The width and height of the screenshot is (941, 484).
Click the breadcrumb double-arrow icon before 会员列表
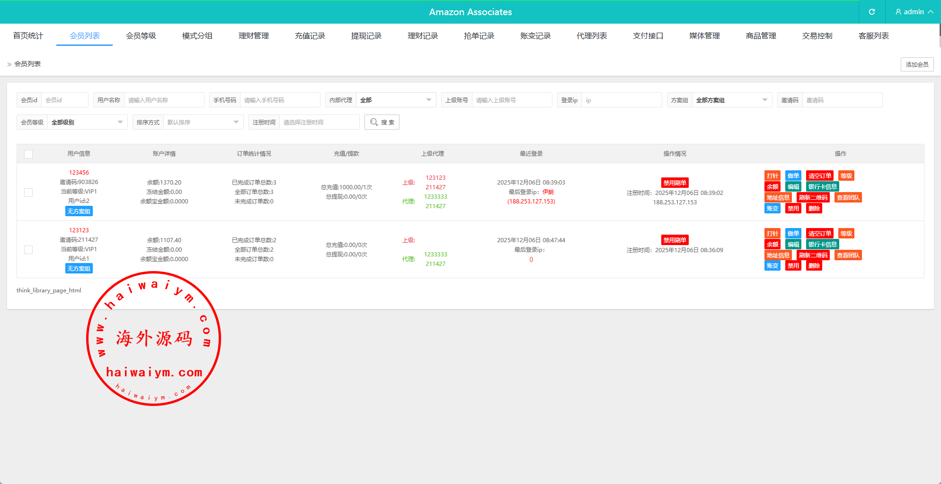pyautogui.click(x=9, y=64)
